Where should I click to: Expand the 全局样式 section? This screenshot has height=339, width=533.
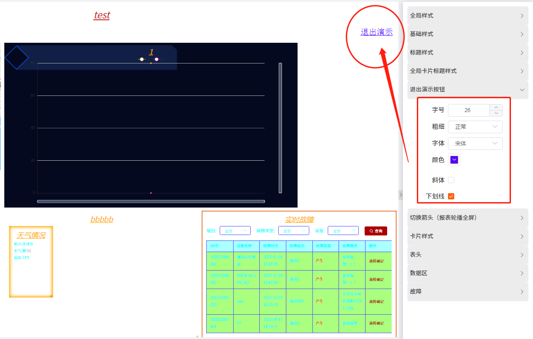click(467, 16)
